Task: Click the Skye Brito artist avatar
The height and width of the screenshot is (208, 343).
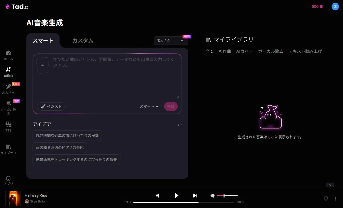Action: click(x=27, y=202)
